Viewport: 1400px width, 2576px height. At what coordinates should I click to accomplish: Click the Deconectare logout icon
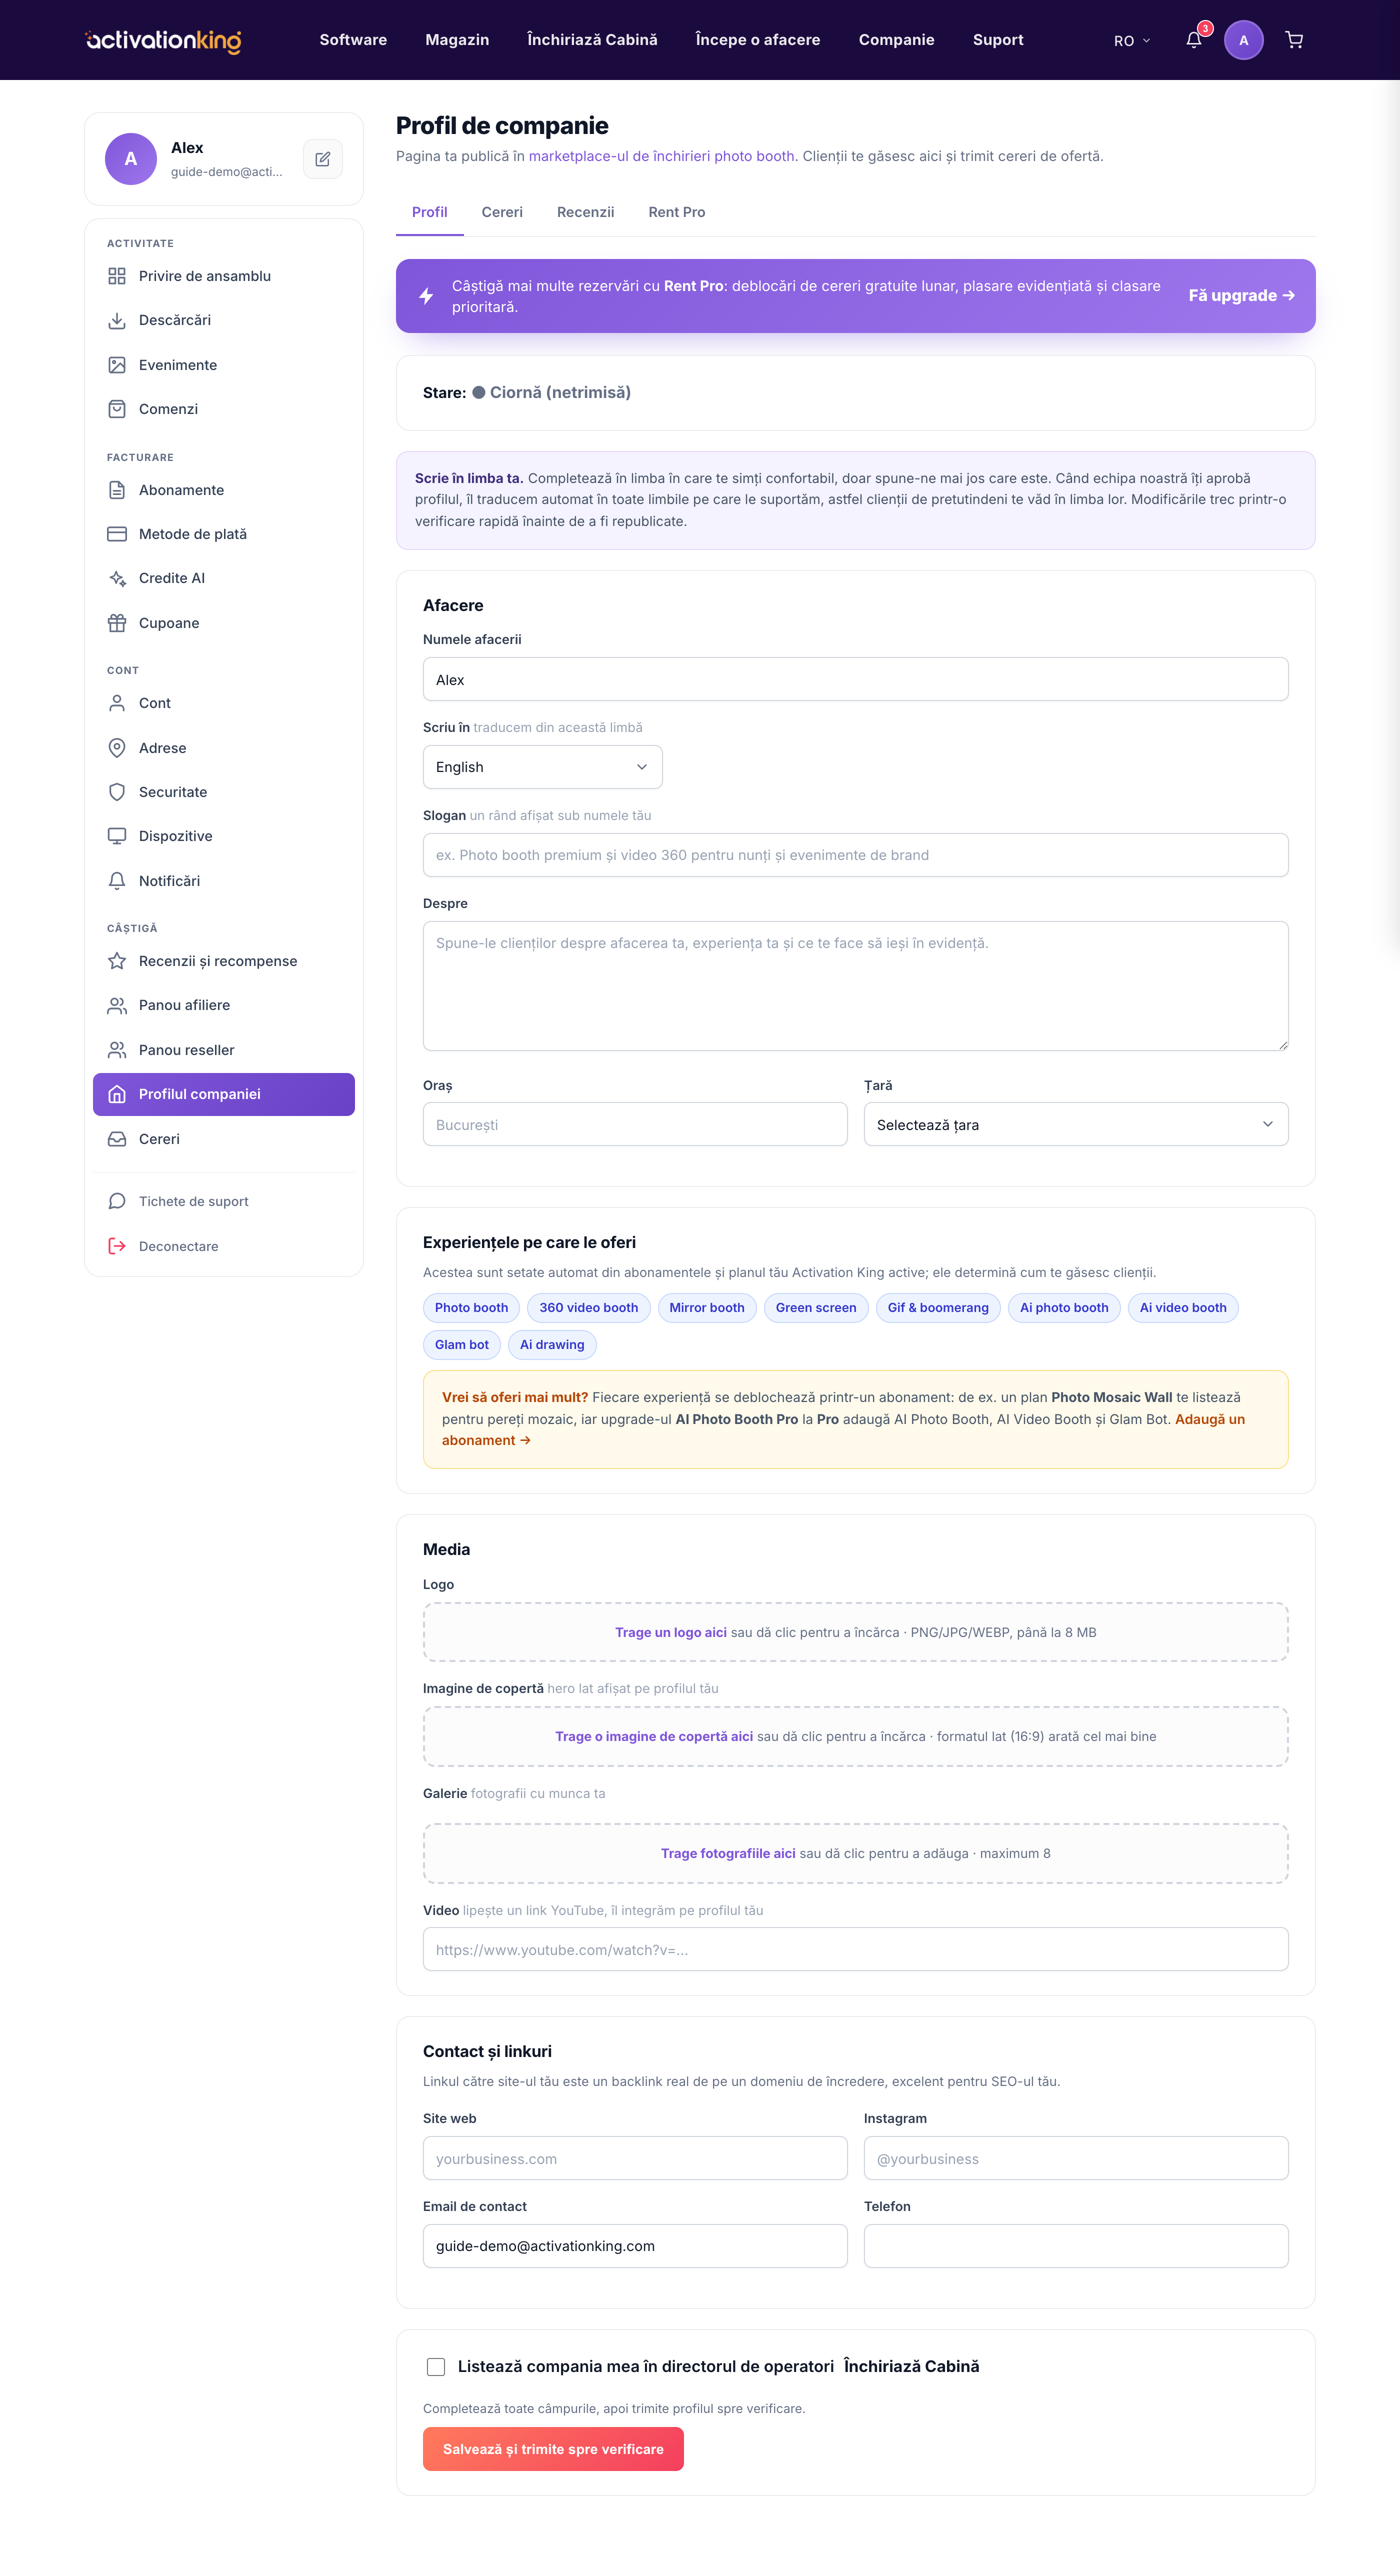point(117,1246)
